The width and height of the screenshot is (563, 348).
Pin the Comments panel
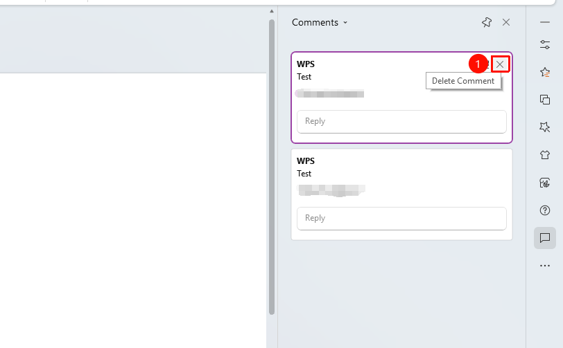click(487, 22)
